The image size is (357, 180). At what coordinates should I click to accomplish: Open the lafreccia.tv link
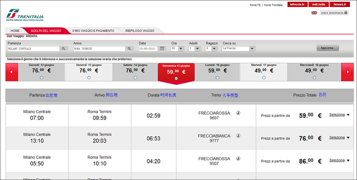[297, 4]
